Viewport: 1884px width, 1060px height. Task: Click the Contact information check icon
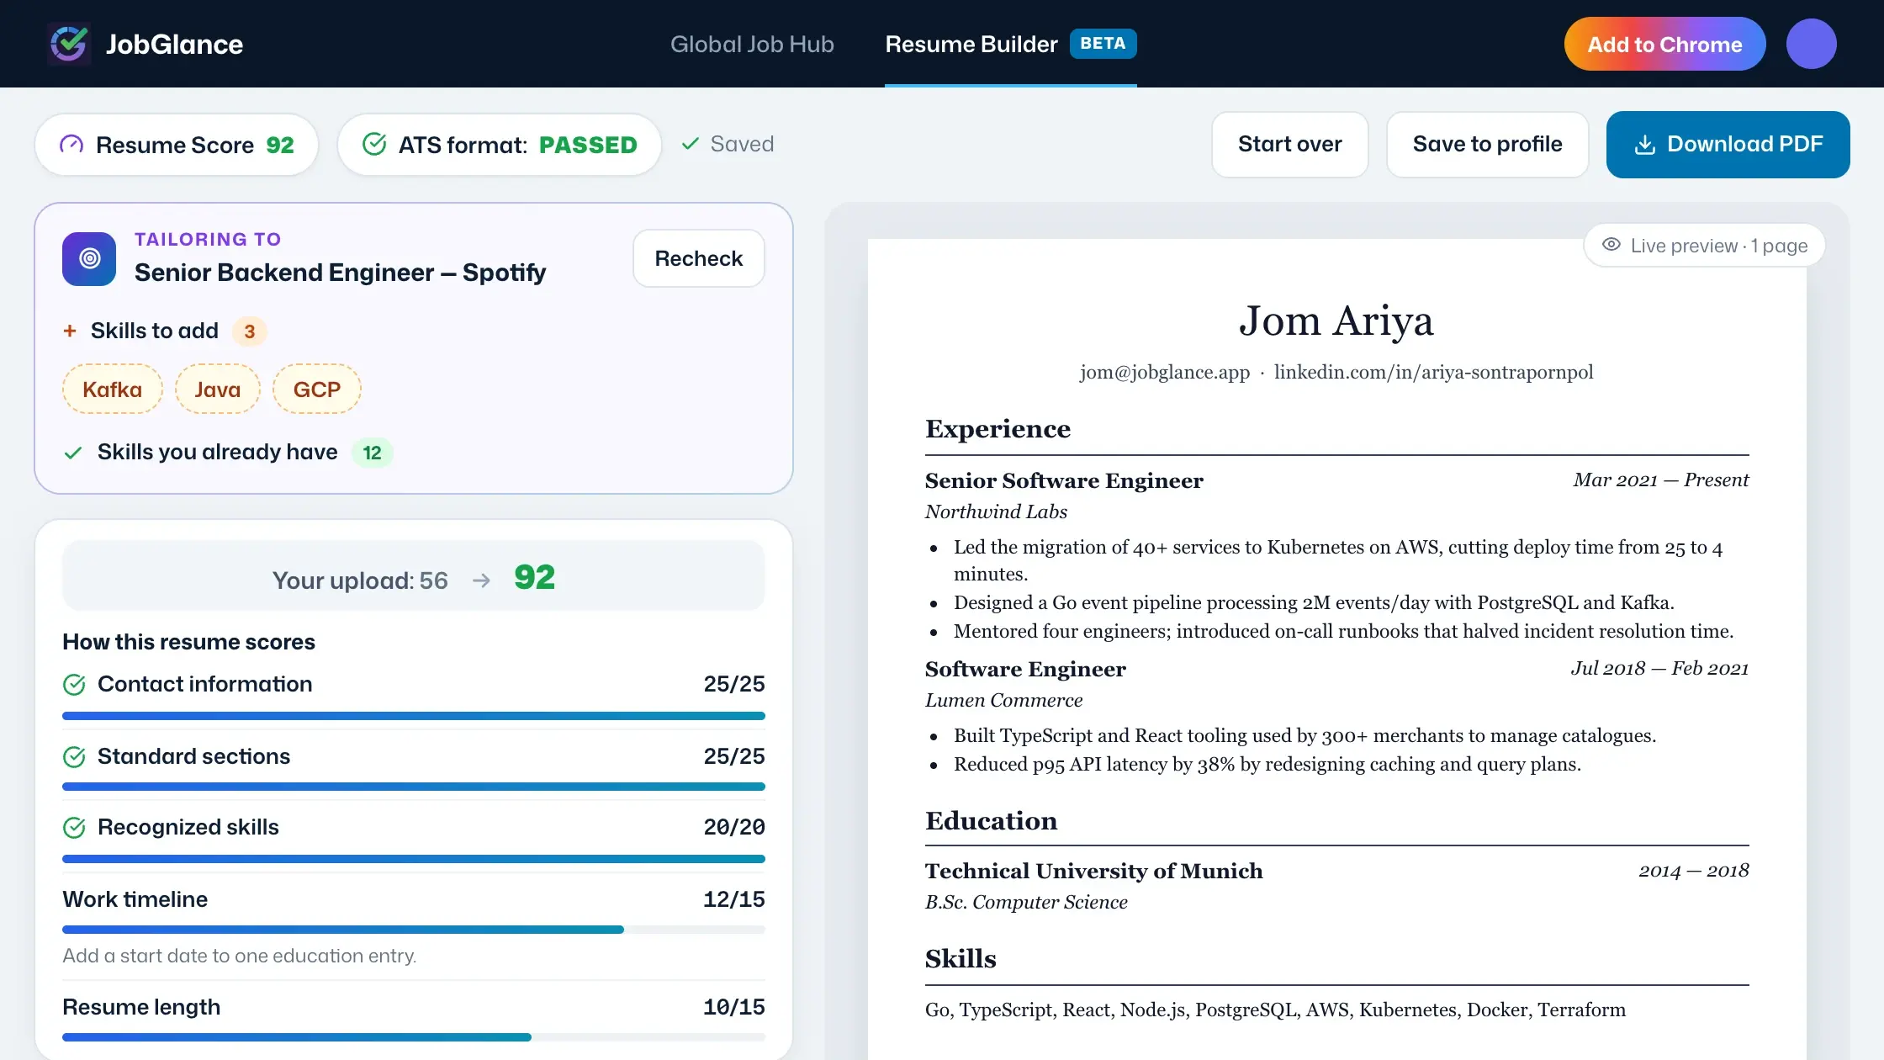tap(74, 685)
